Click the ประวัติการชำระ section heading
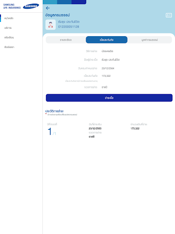 click(54, 111)
